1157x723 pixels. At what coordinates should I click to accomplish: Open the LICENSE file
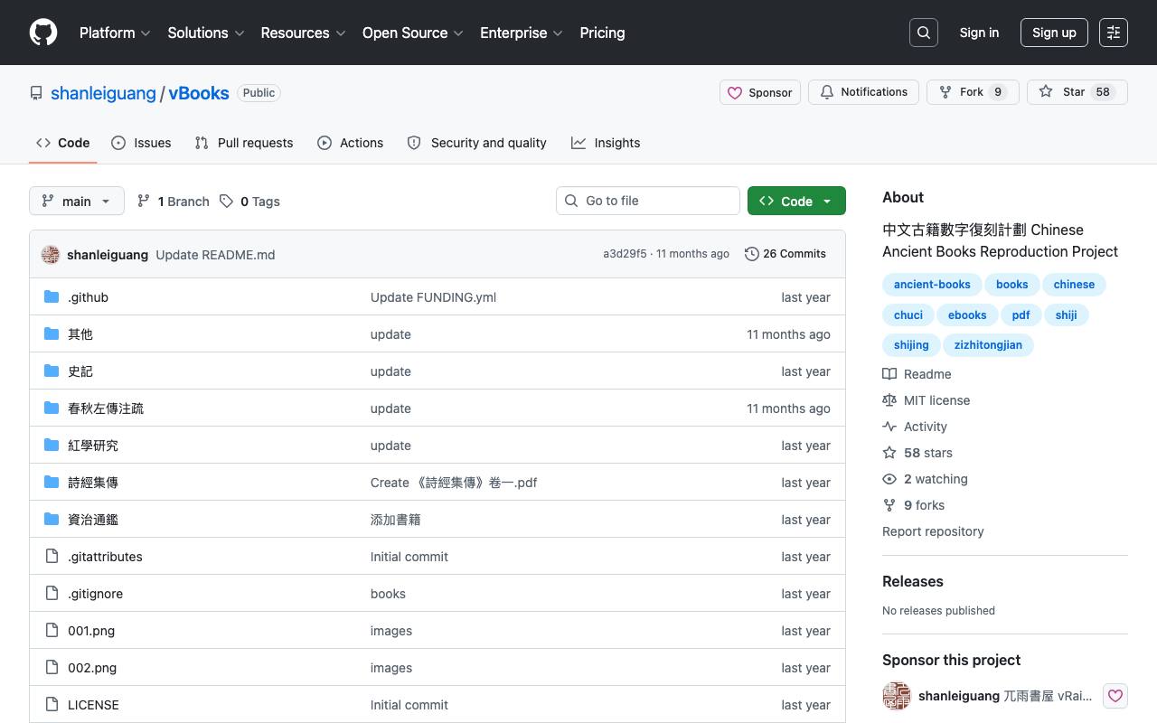[x=93, y=705]
